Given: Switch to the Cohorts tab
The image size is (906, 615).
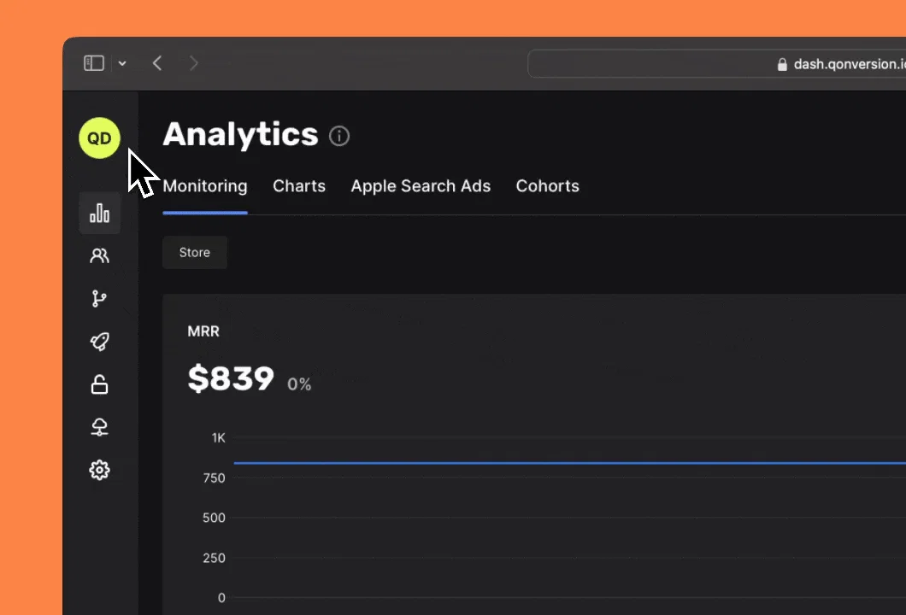Looking at the screenshot, I should pyautogui.click(x=548, y=186).
